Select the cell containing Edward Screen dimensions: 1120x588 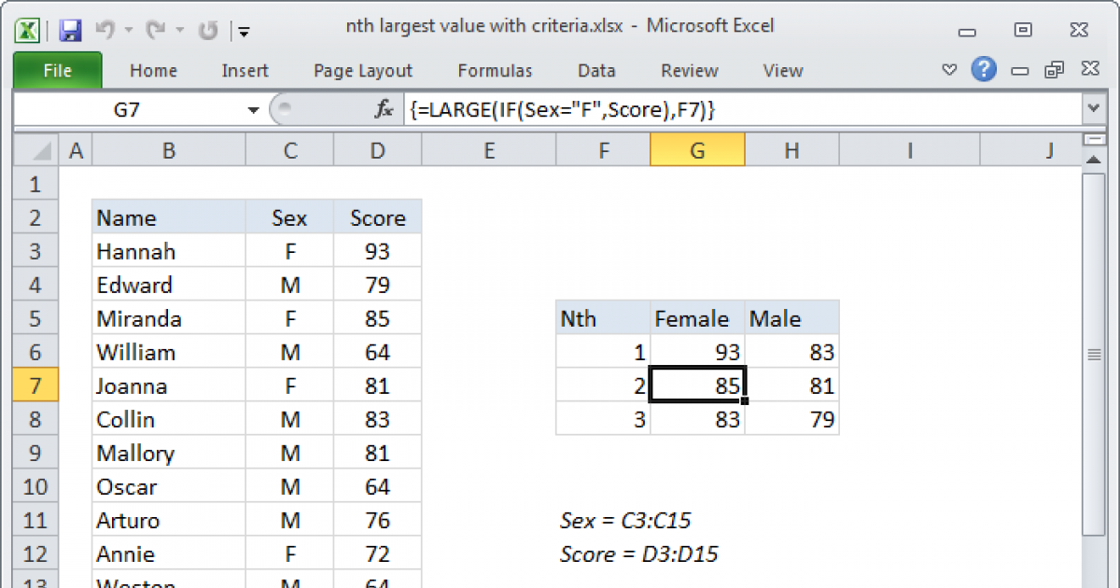click(169, 286)
